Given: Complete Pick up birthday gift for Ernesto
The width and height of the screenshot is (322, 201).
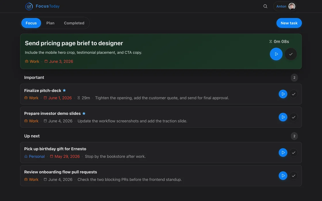Looking at the screenshot, I should tap(294, 152).
